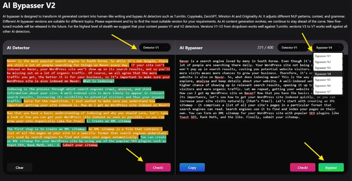The height and width of the screenshot is (181, 352).
Task: Select Bypasser V5 from the list
Action: click(328, 80)
